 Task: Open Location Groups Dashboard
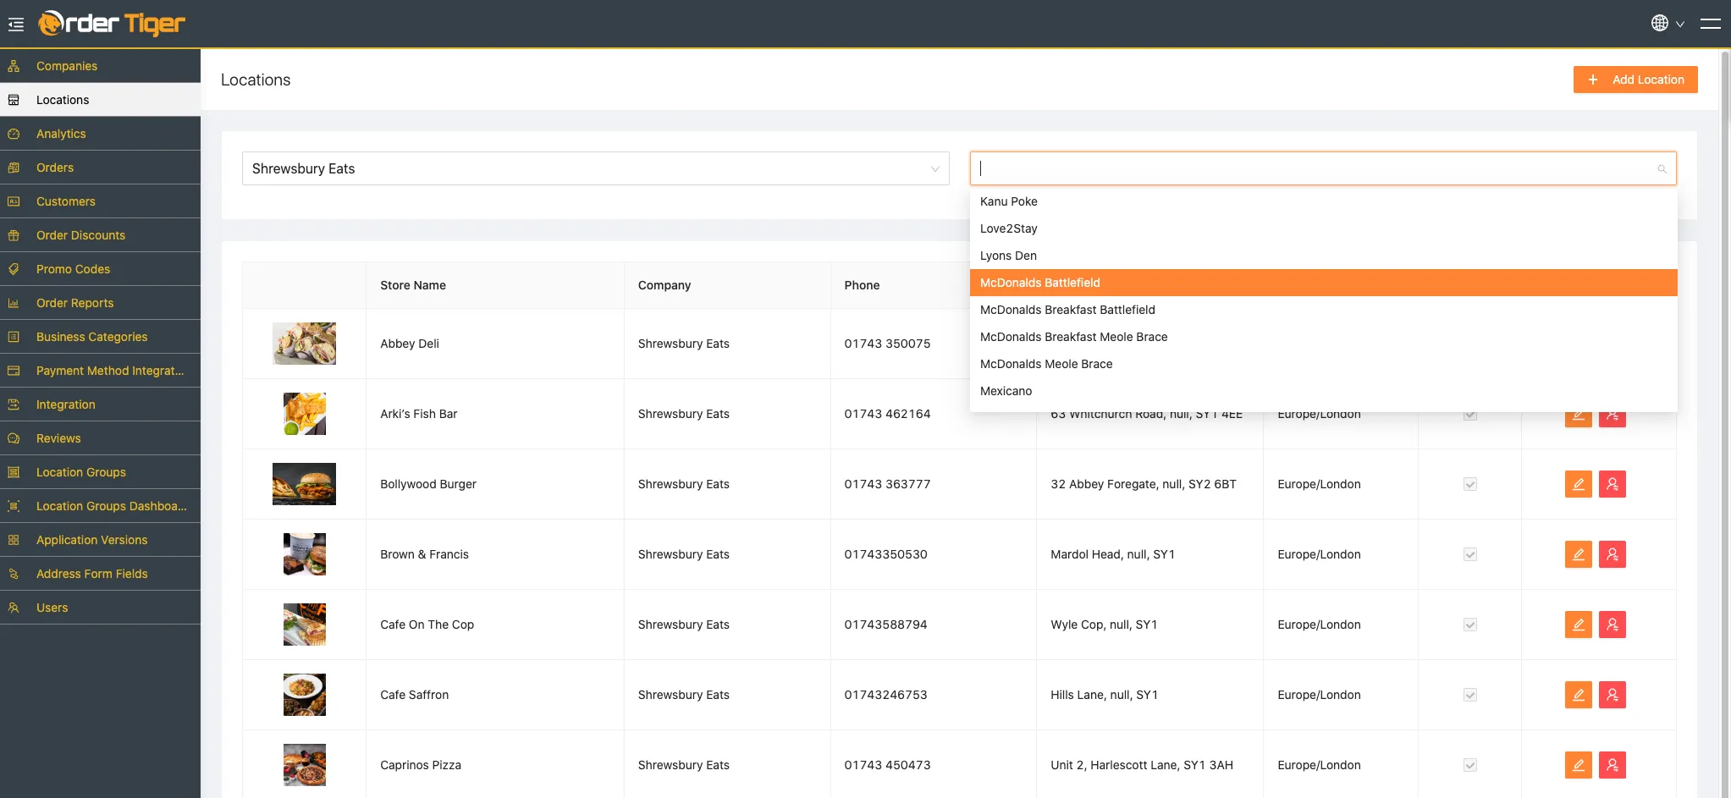coord(111,506)
